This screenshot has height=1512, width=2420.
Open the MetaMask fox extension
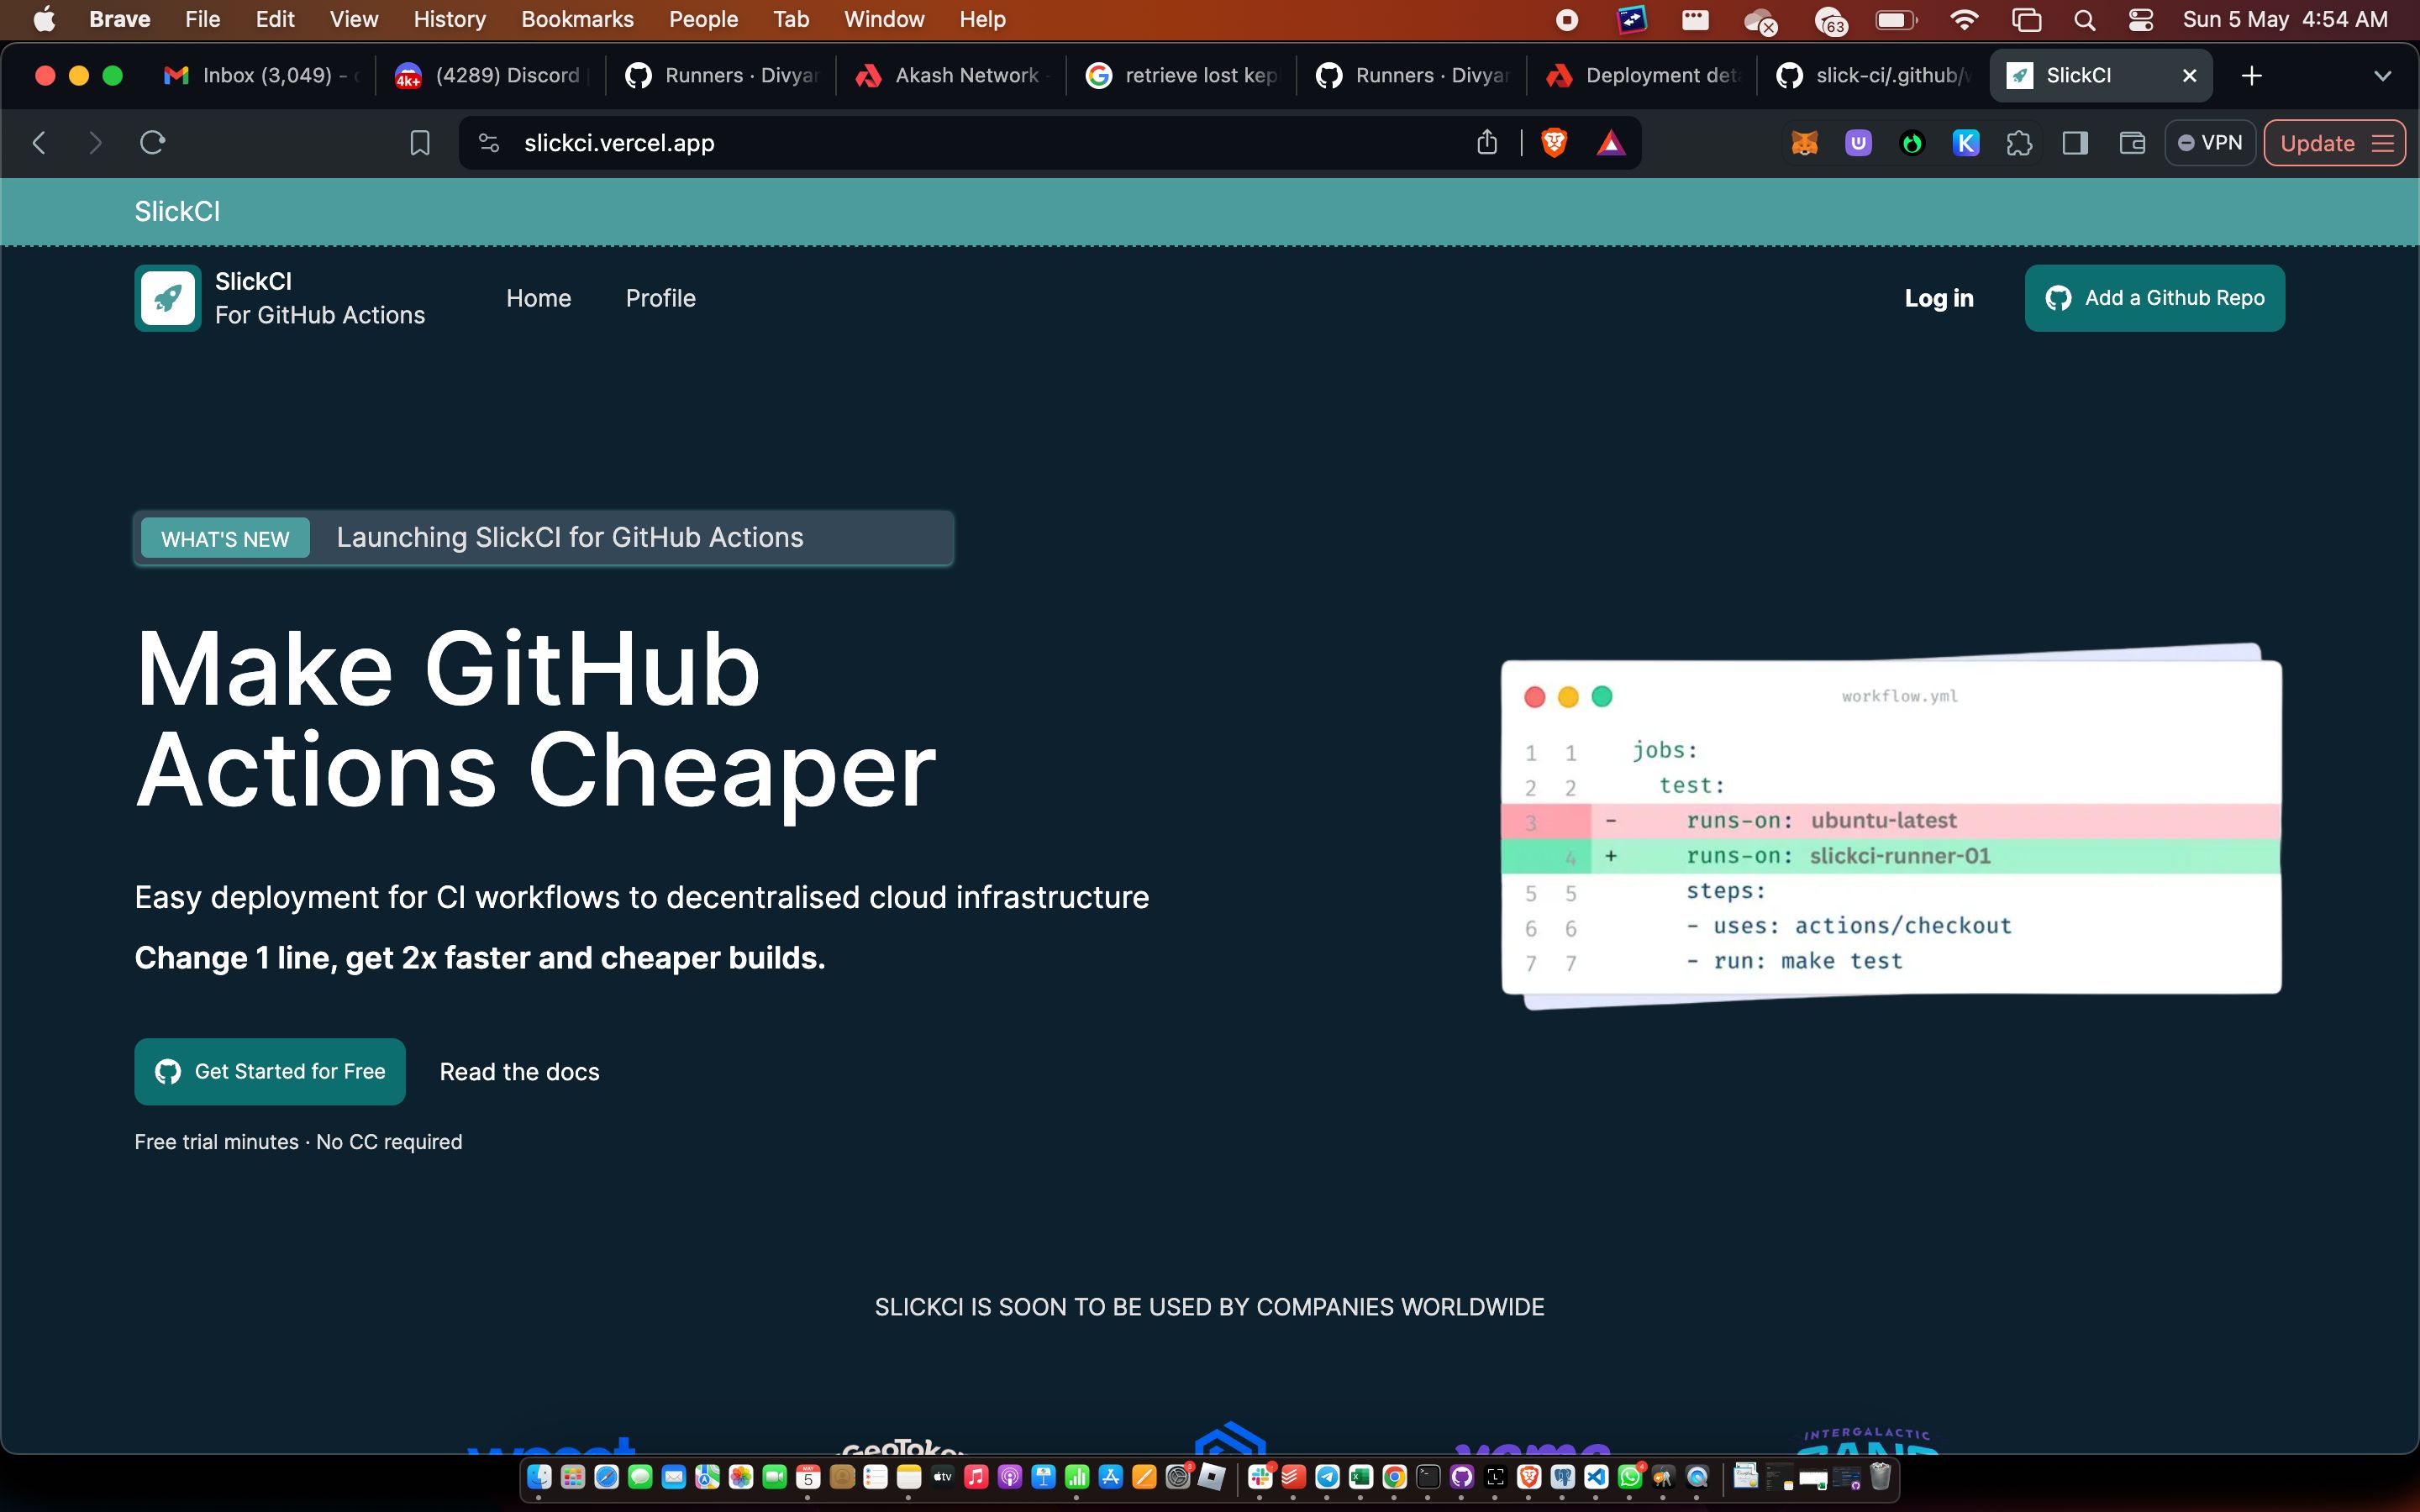[x=1804, y=143]
